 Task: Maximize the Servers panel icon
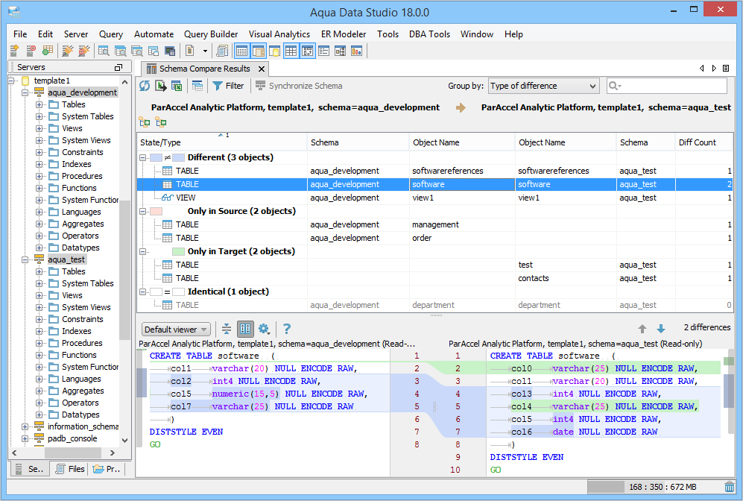coord(118,67)
